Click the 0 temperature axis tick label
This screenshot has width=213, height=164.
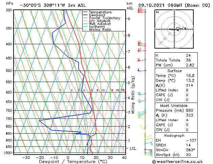68,158
